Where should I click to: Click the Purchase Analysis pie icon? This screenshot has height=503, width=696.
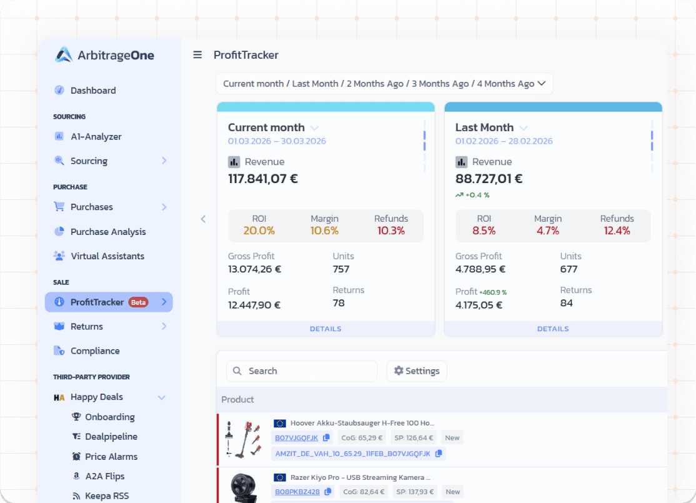tap(59, 231)
